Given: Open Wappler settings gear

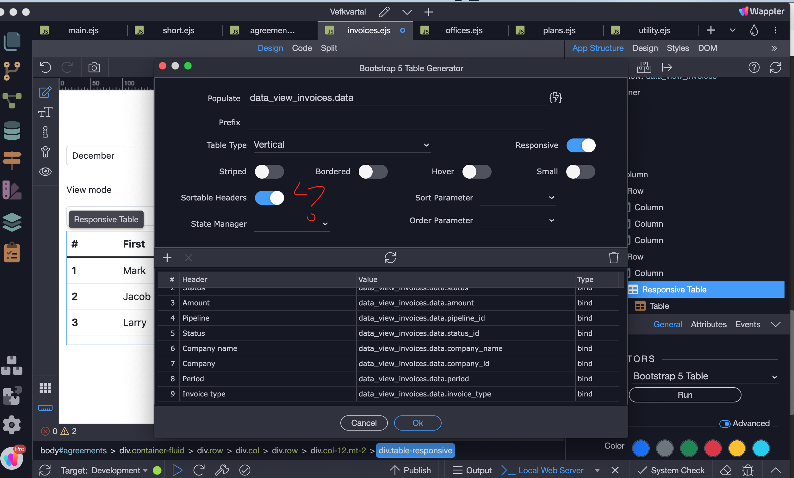Looking at the screenshot, I should coord(12,425).
